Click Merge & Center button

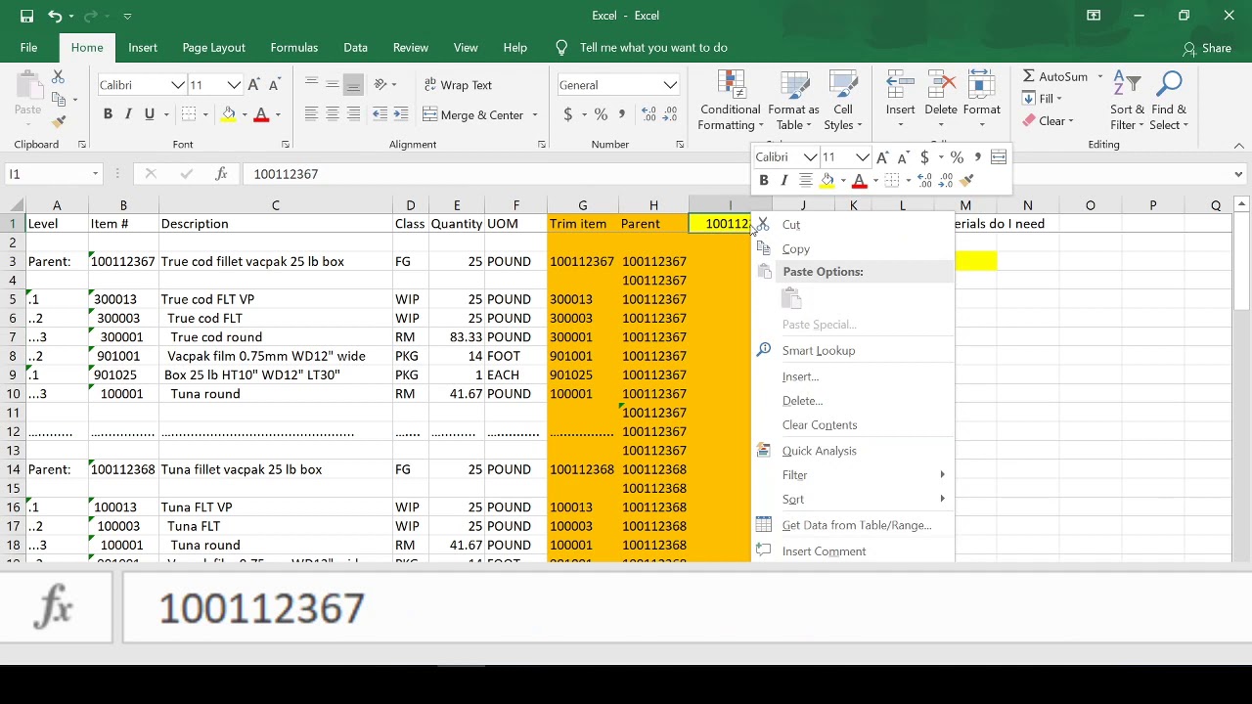[474, 114]
